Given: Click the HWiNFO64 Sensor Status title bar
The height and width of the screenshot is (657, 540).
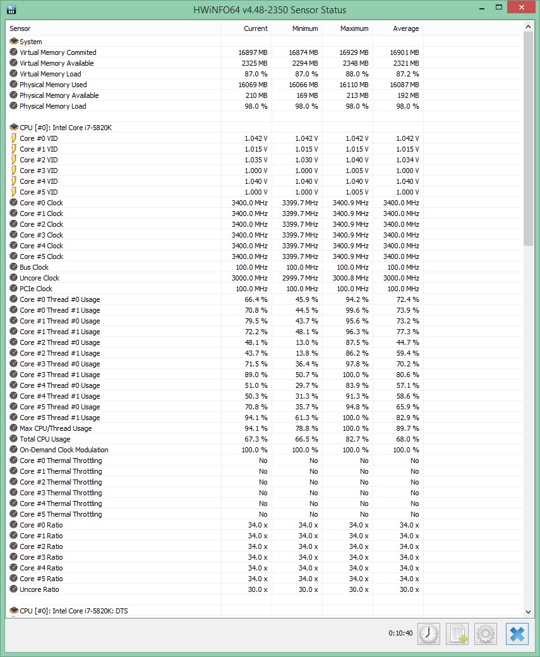Looking at the screenshot, I should click(270, 9).
